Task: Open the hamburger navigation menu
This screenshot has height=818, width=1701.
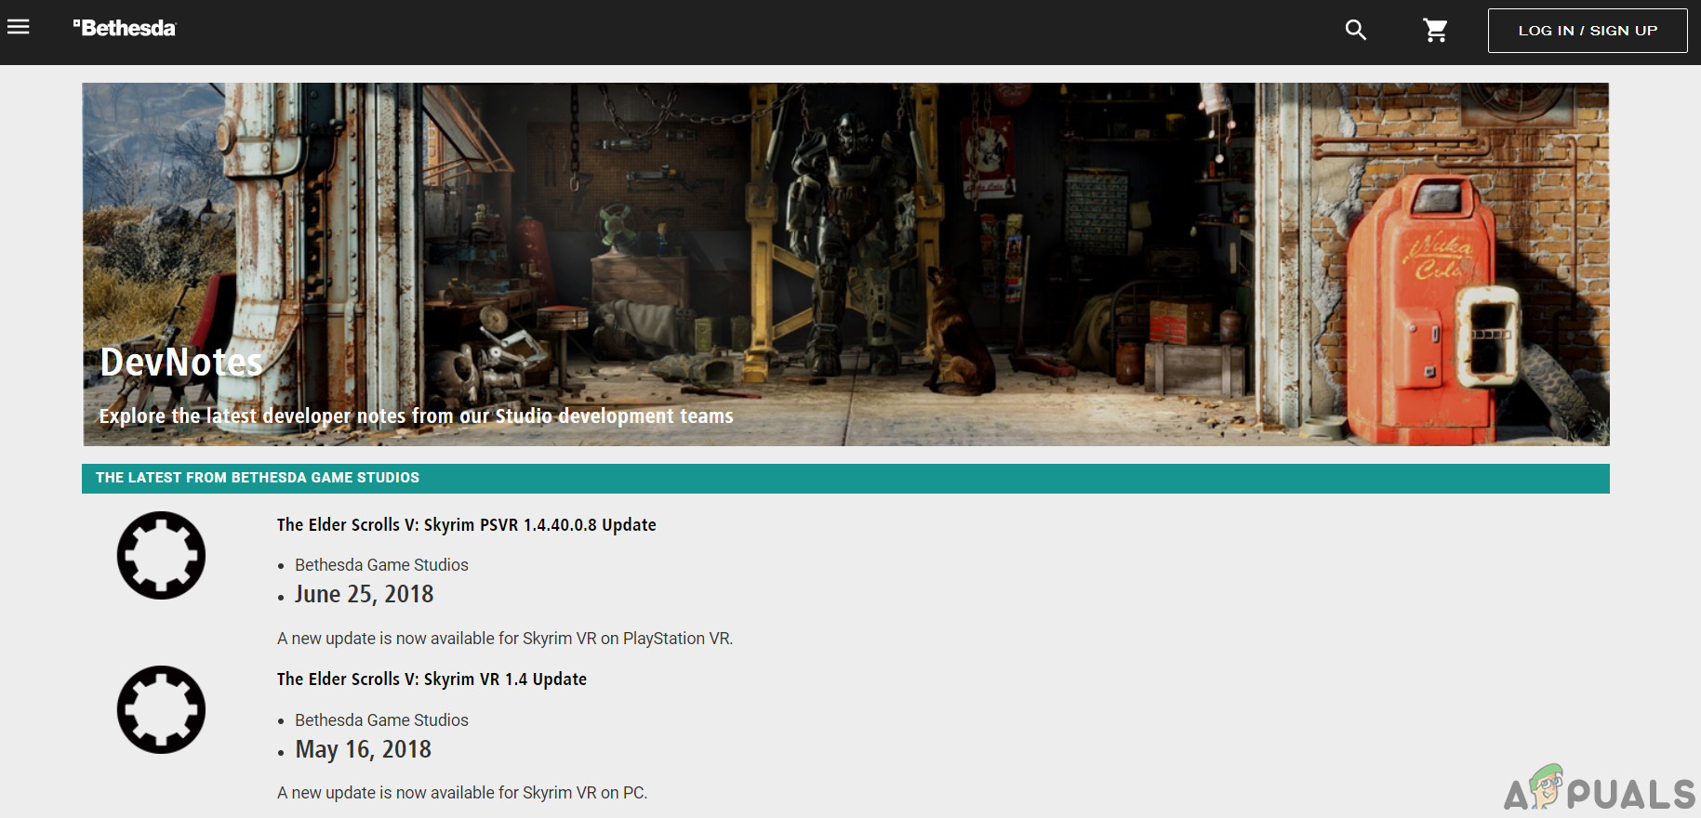Action: click(19, 27)
